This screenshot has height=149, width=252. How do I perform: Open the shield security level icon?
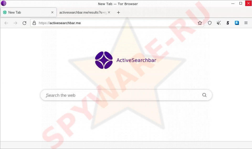(209, 23)
